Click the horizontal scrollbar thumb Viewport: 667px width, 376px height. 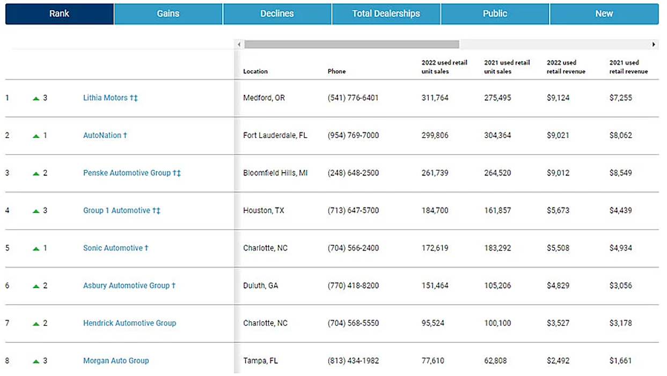pos(351,45)
